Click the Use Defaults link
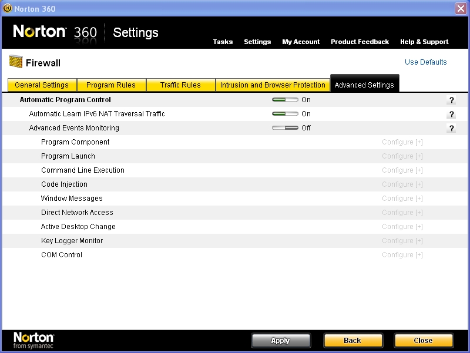 pos(425,62)
